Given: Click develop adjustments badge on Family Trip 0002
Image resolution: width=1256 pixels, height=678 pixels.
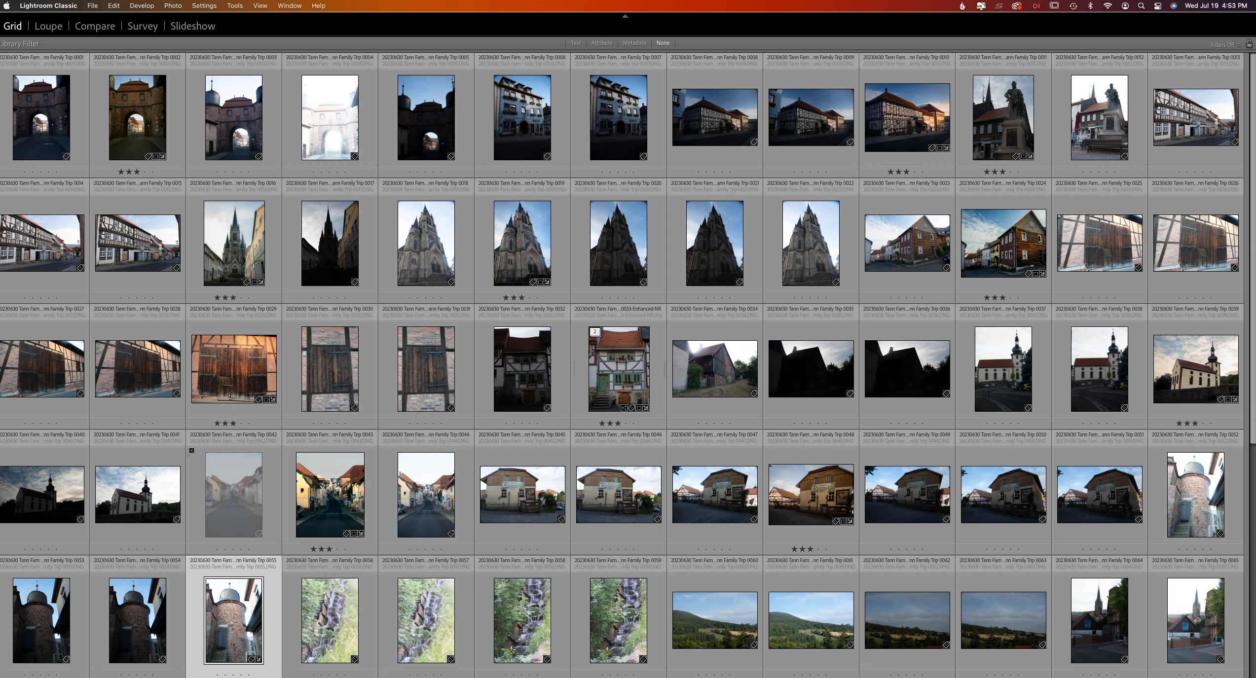Looking at the screenshot, I should [162, 156].
